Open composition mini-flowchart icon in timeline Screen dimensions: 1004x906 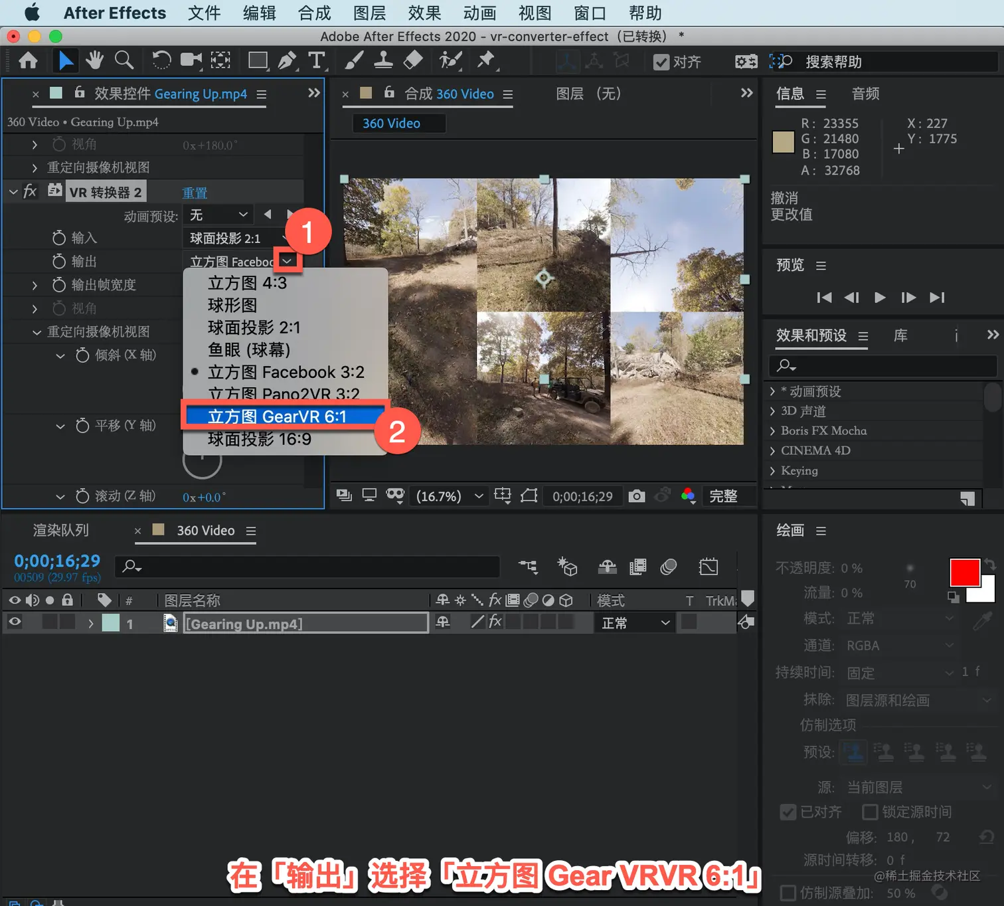coord(529,567)
